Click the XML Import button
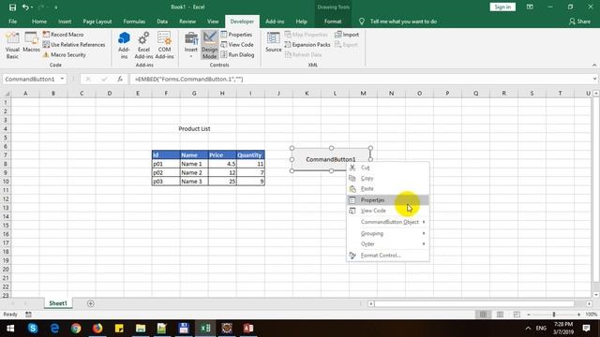 [347, 35]
